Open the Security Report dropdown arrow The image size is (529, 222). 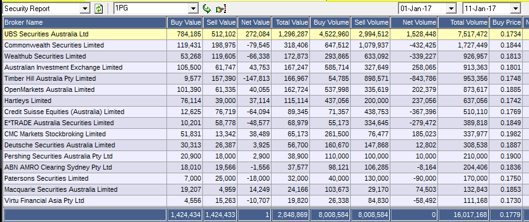(x=85, y=9)
